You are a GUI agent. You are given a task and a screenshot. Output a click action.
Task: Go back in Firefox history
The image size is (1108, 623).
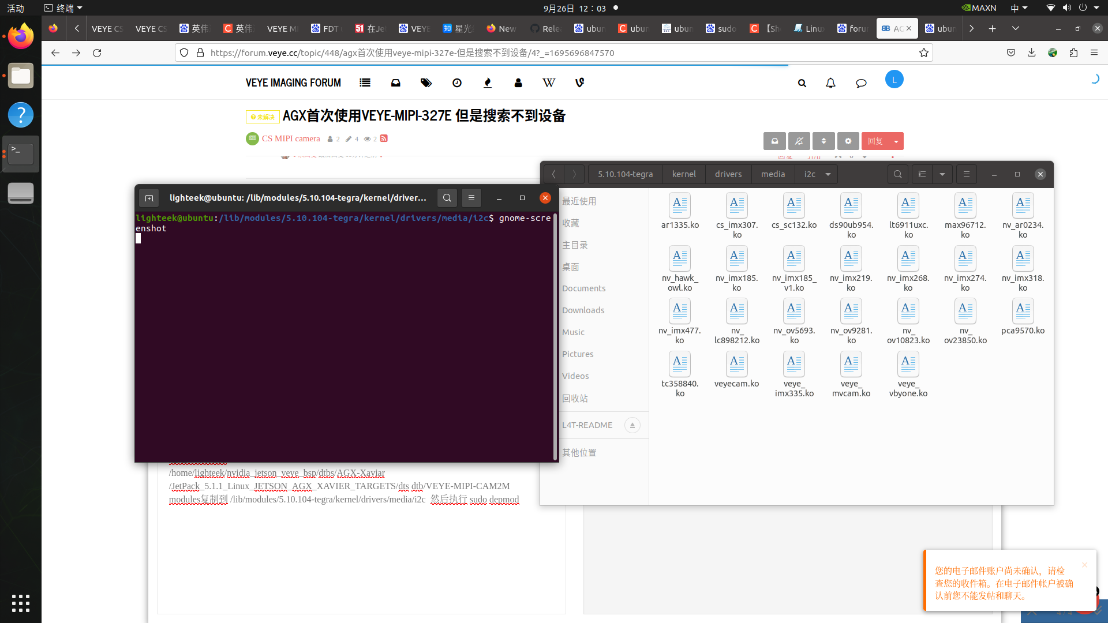55,52
